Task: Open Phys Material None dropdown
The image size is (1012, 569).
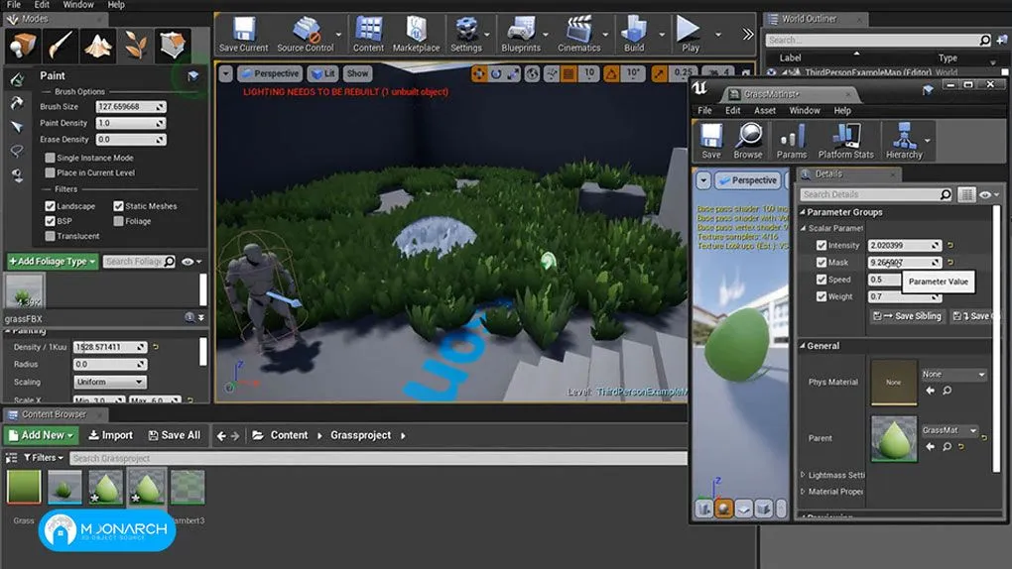Action: coord(953,374)
